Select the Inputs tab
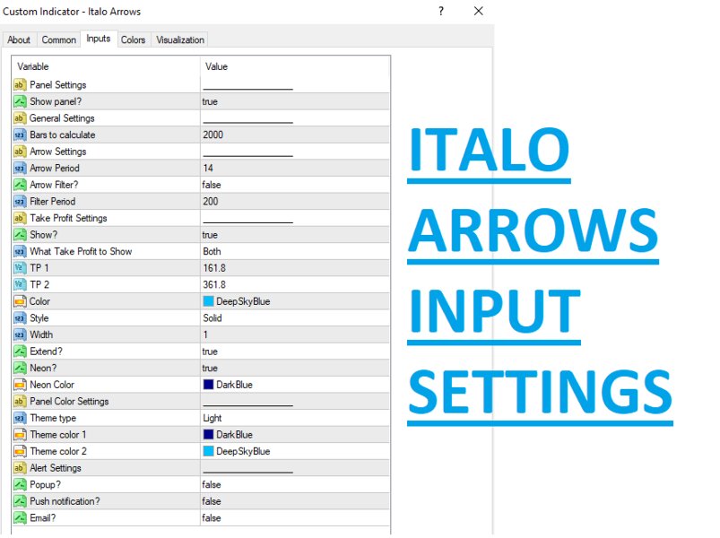Viewport: 720px width, 538px height. [99, 39]
